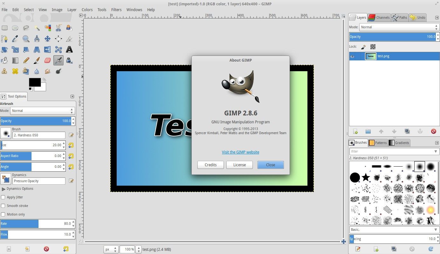Switch to the Patterns tab

[378, 143]
